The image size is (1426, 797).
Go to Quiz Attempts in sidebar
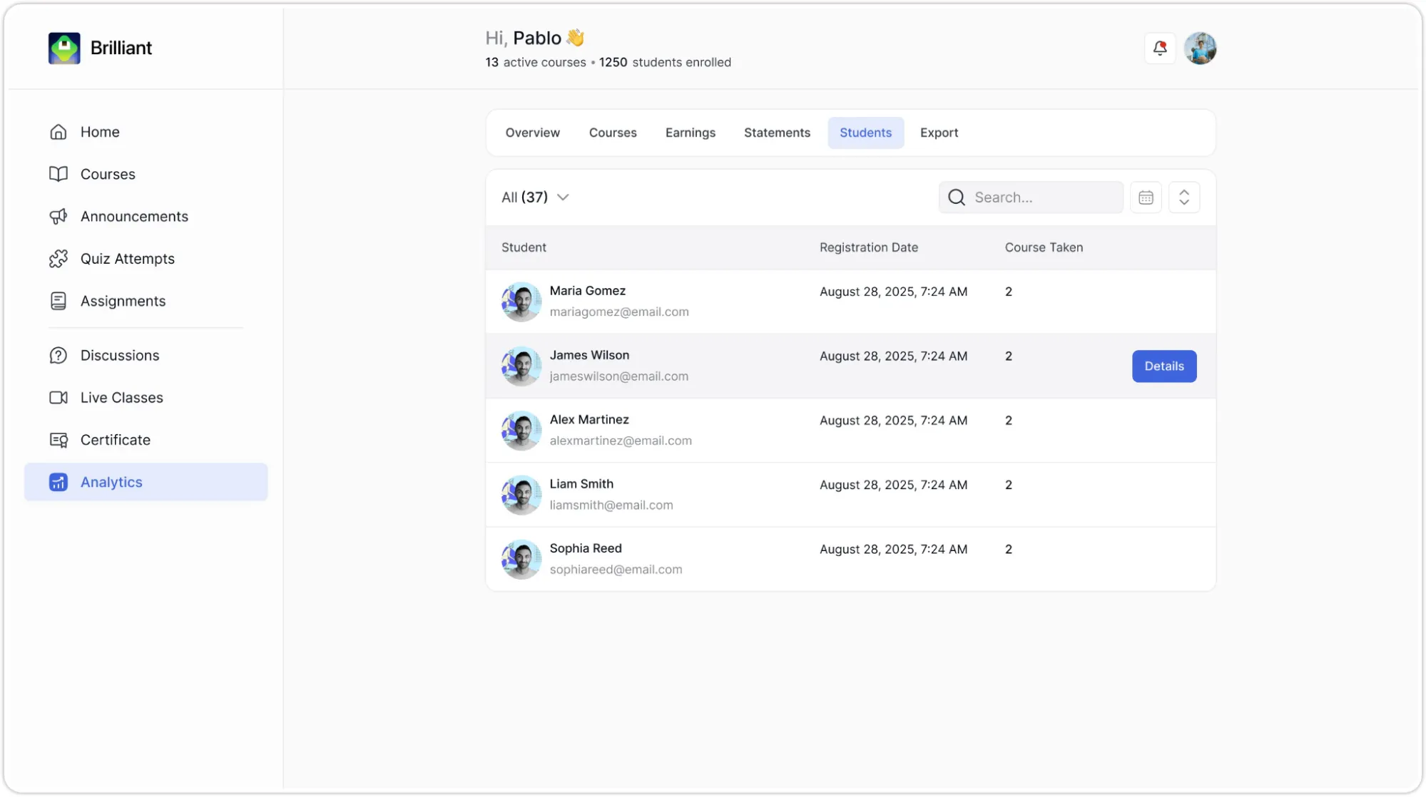pyautogui.click(x=146, y=259)
